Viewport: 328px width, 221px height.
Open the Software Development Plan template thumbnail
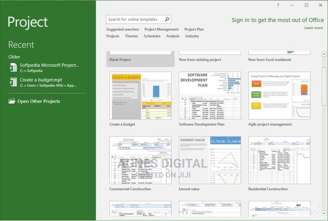[210, 95]
